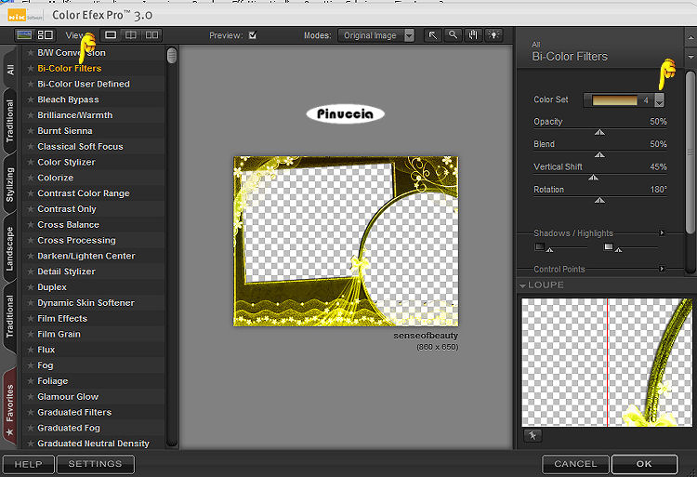Select the arrow pointer tool
The height and width of the screenshot is (477, 697).
(x=433, y=35)
